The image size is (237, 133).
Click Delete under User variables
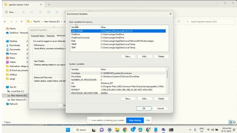[161, 57]
